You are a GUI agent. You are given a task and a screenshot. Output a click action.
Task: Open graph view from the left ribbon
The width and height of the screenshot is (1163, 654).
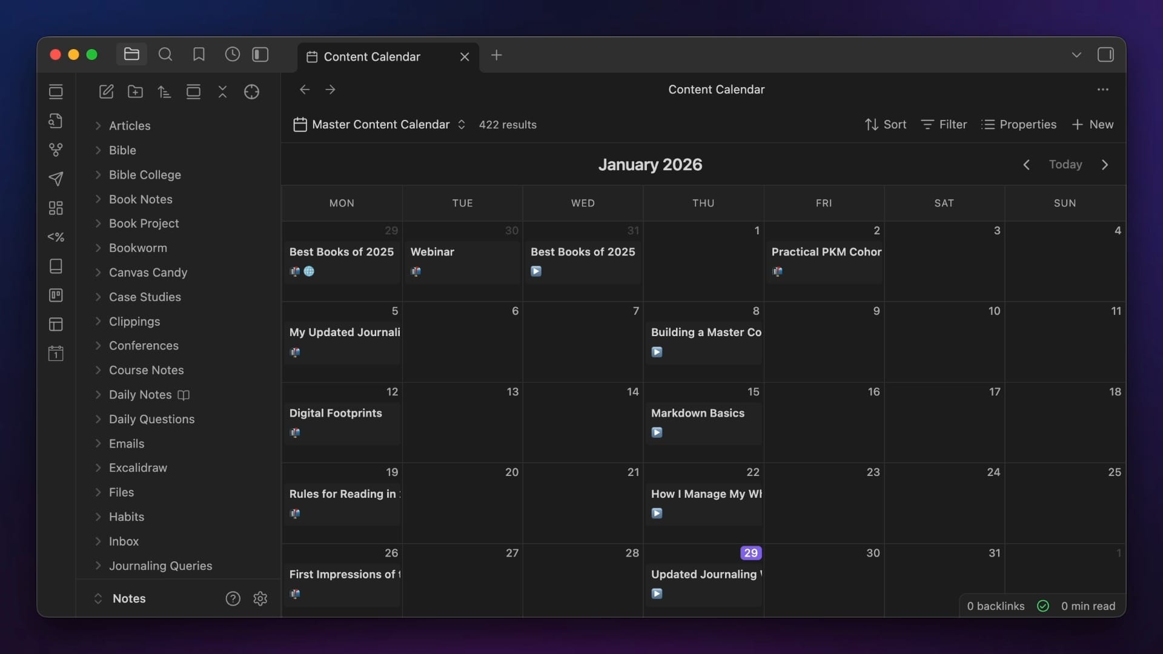point(56,150)
